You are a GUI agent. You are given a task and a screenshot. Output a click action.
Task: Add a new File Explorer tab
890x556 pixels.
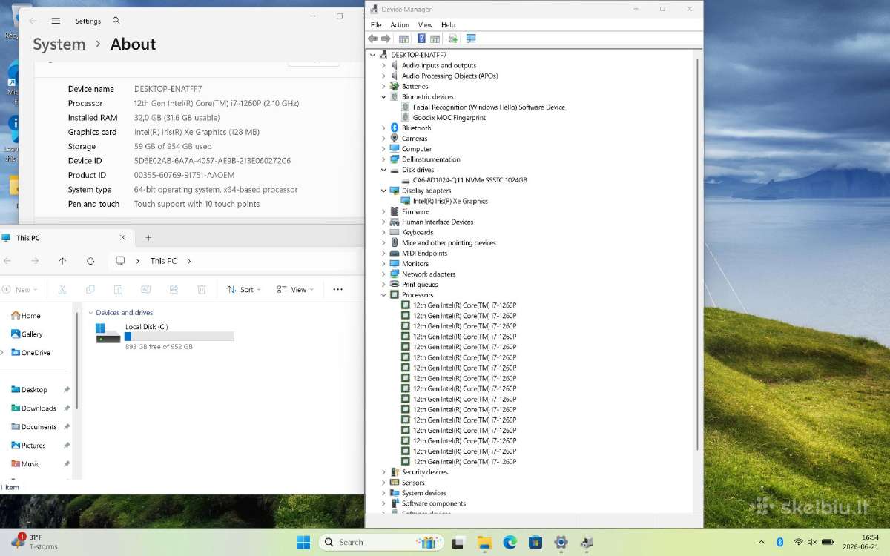148,238
